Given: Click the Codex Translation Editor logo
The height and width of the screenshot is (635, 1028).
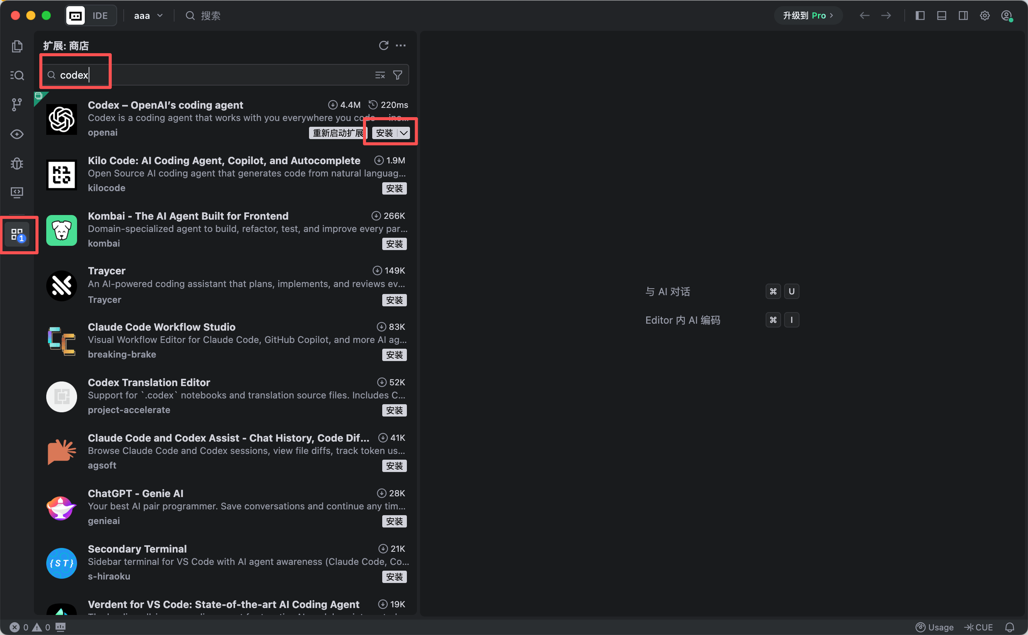Looking at the screenshot, I should (62, 396).
